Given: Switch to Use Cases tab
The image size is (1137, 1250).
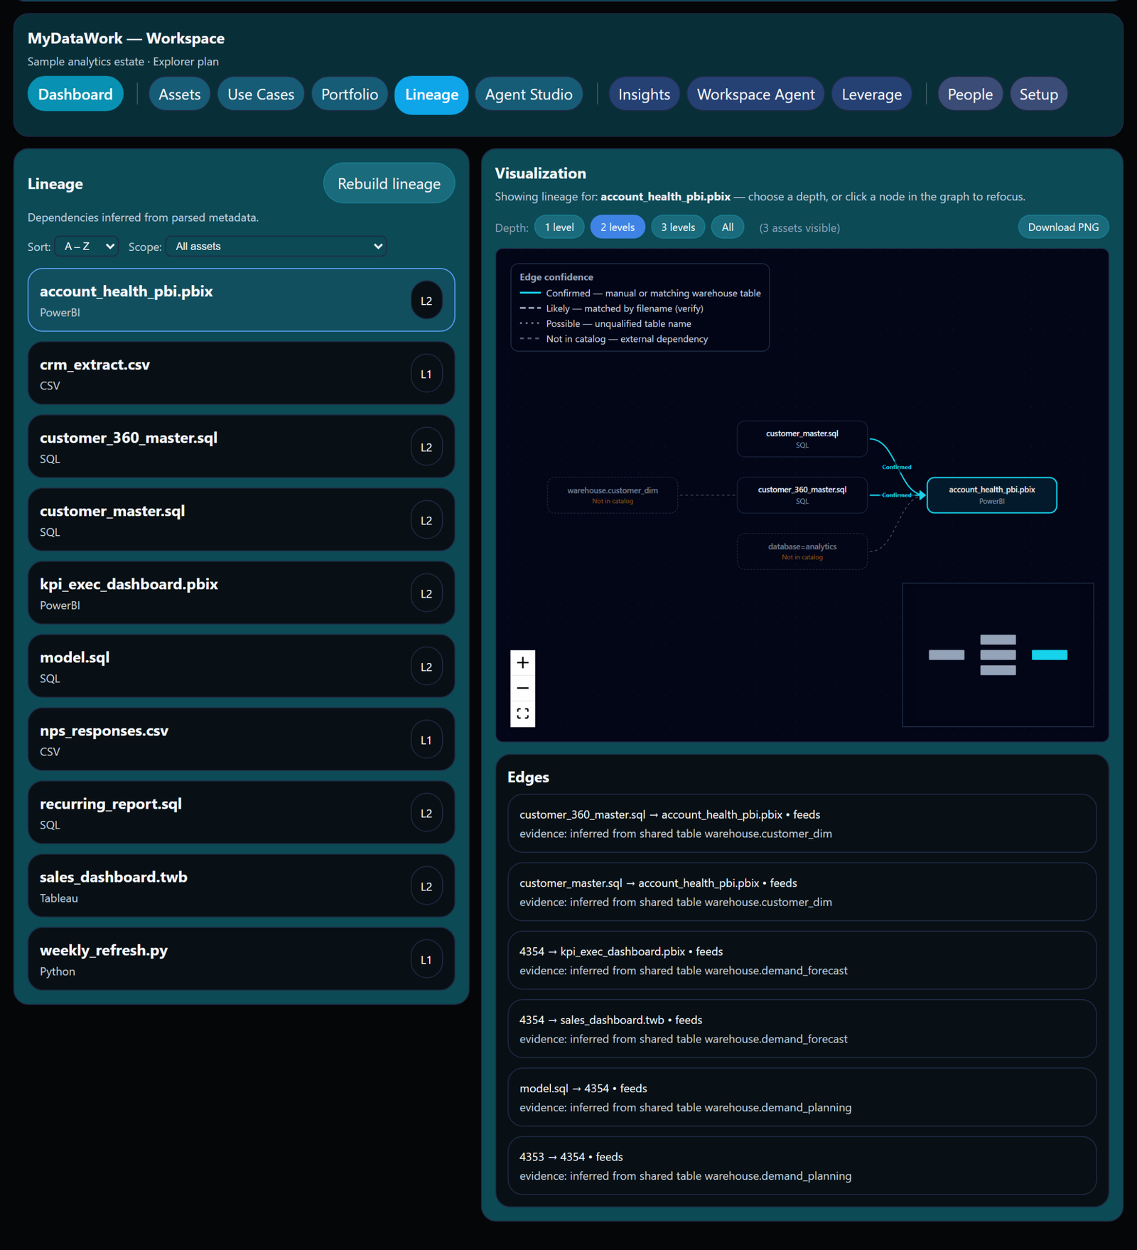Looking at the screenshot, I should [x=261, y=95].
